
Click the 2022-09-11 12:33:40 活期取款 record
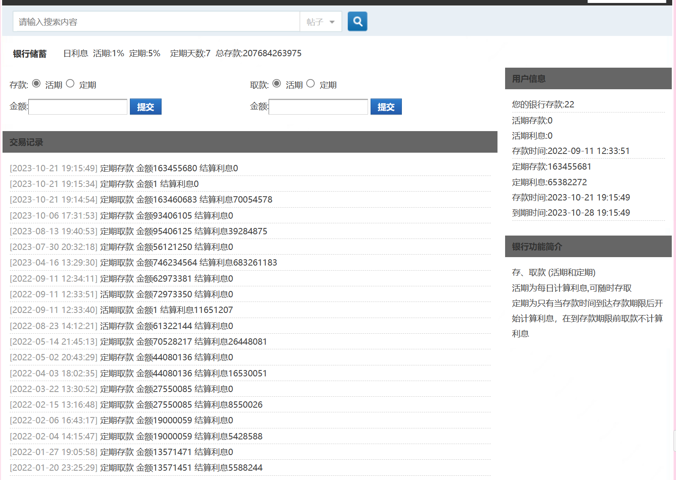[x=121, y=310]
